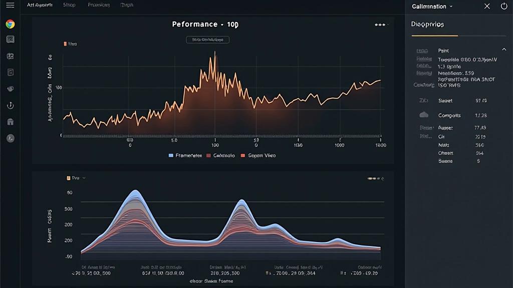Click the pill button under the Peformance title
This screenshot has height=288, width=513.
(208, 40)
